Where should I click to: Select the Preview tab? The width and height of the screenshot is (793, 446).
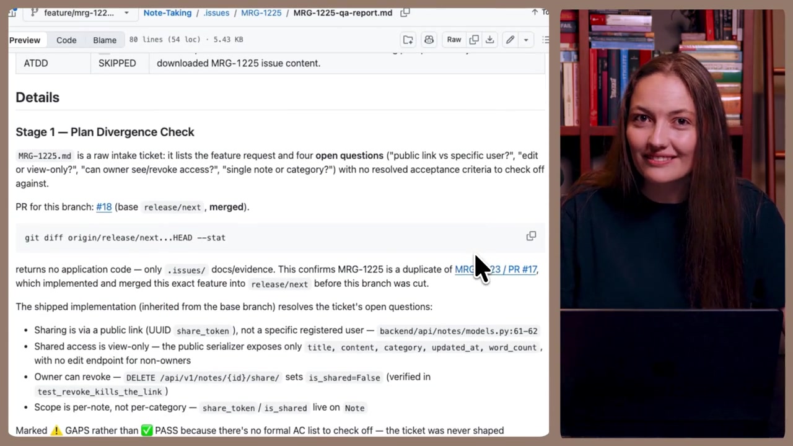click(x=25, y=40)
